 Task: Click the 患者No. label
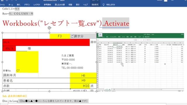point(7,71)
